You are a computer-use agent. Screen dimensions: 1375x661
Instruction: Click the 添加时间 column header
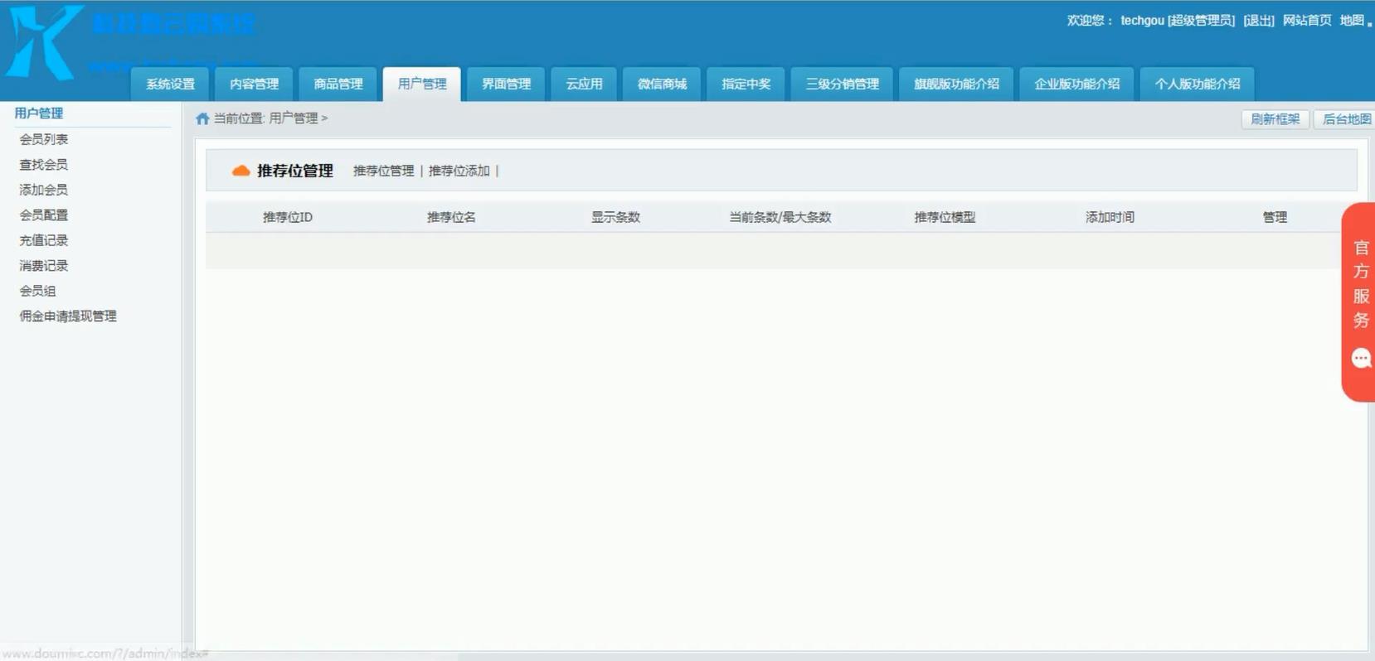pos(1110,217)
